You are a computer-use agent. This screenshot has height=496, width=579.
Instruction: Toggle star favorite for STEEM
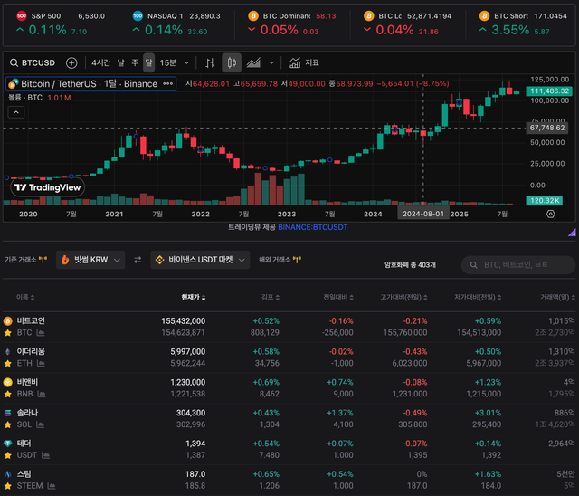(7, 486)
